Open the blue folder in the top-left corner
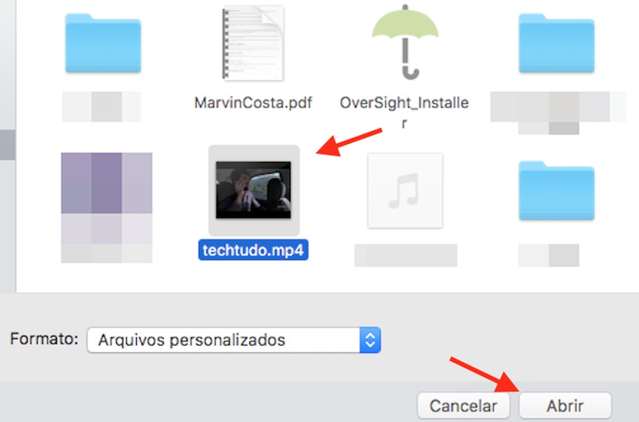Viewport: 639px width, 422px height. [104, 41]
